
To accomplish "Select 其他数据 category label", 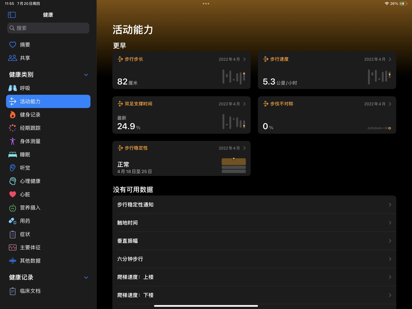I will point(30,261).
